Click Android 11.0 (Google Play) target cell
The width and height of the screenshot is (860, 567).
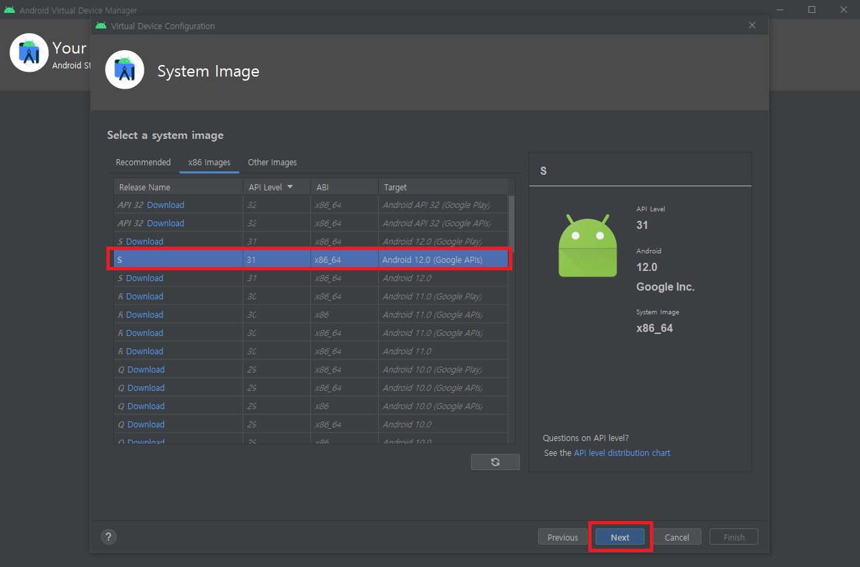(x=443, y=296)
